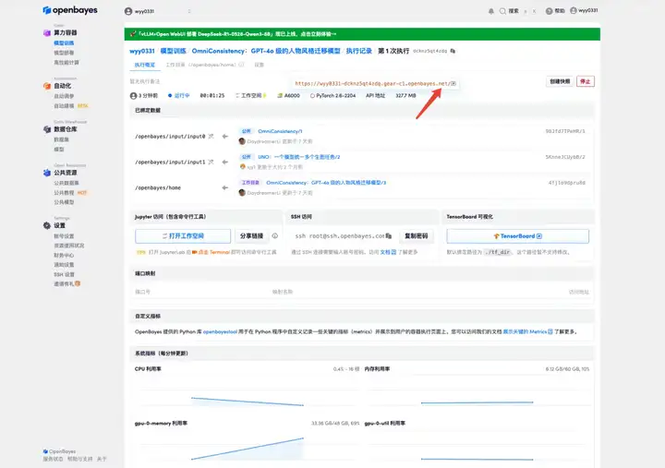The width and height of the screenshot is (665, 468).
Task: Open SSH 设置 in the sidebar
Action: pos(64,274)
